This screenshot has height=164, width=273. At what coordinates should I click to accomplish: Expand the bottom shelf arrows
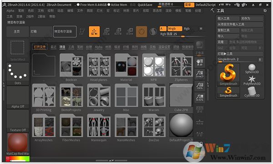[x=111, y=160]
